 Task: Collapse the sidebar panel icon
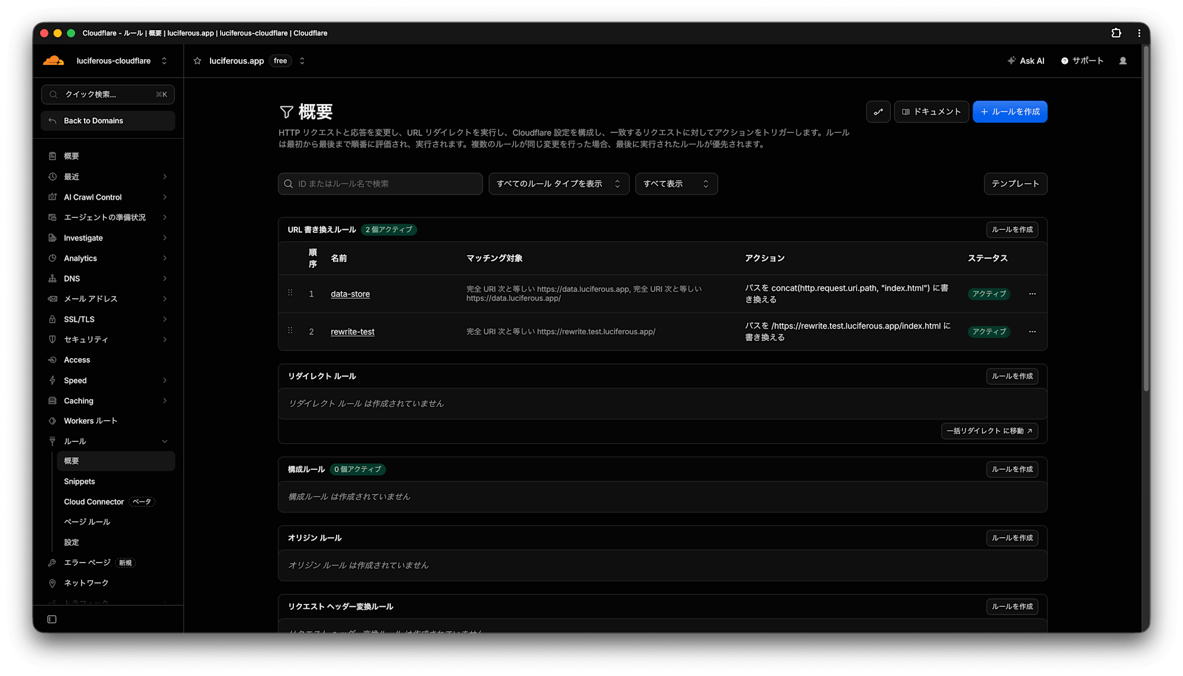click(52, 619)
